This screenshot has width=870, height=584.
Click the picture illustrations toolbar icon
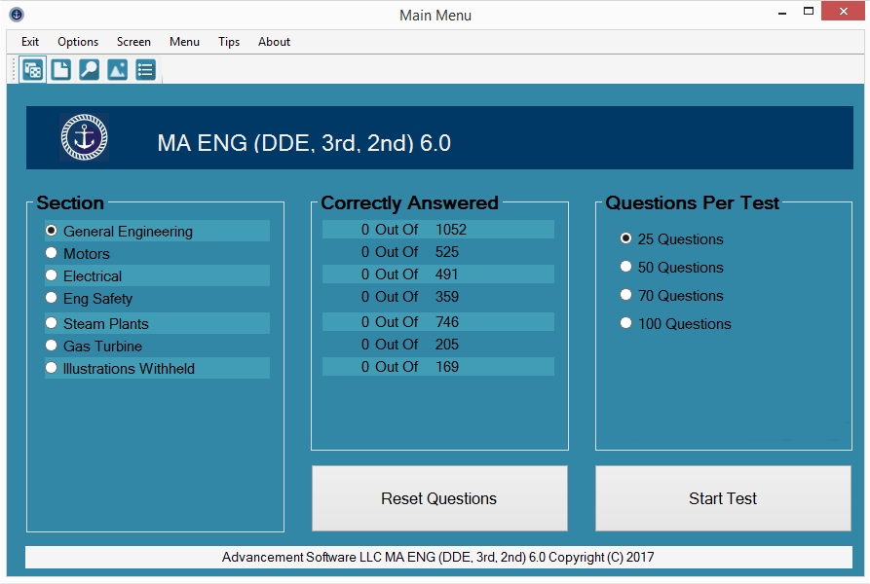[117, 70]
